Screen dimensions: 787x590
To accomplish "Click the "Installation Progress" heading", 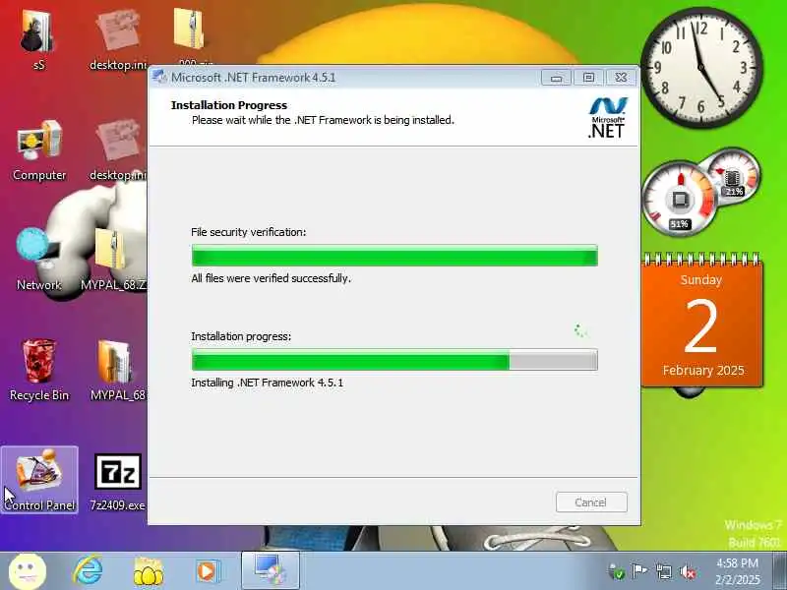I will coord(229,105).
